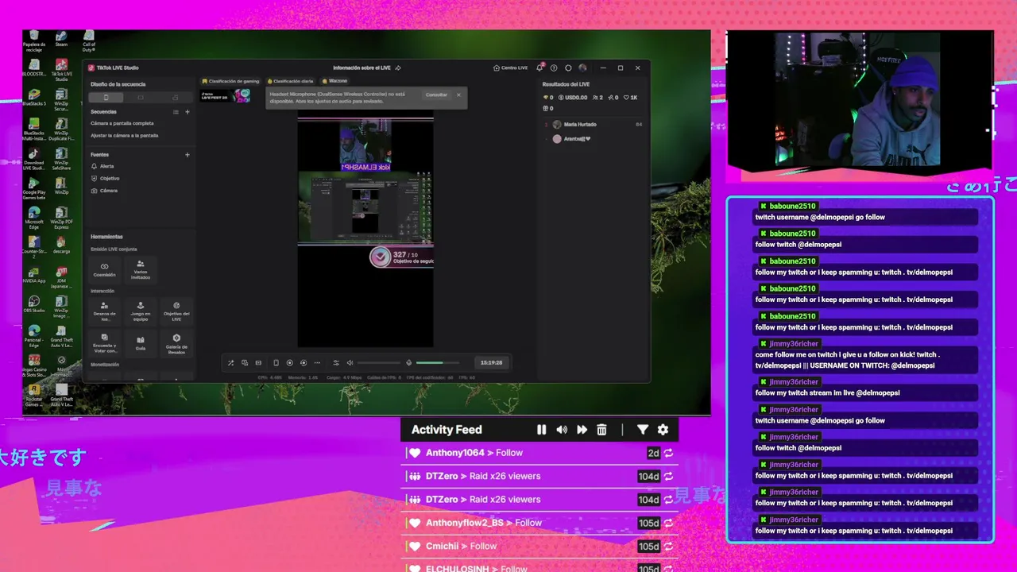
Task: Click Google Play Games beta desktop icon
Action: [33, 187]
